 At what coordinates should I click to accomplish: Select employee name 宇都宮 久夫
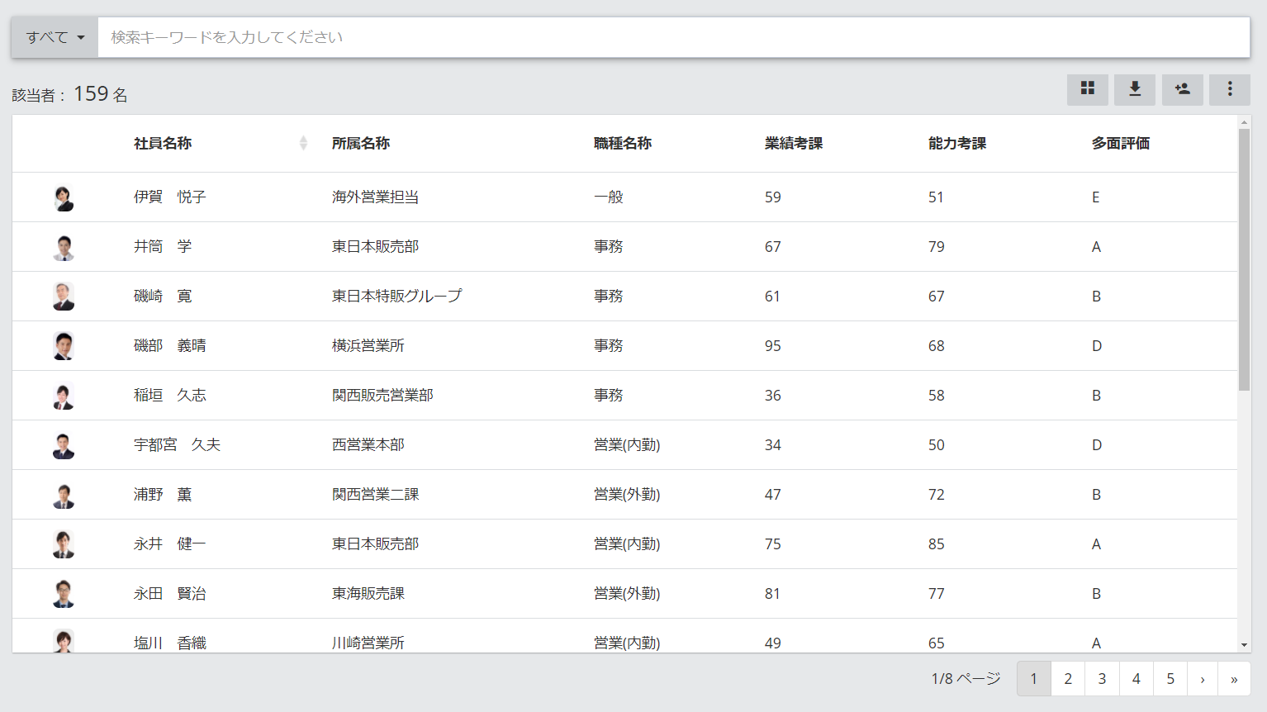click(177, 445)
